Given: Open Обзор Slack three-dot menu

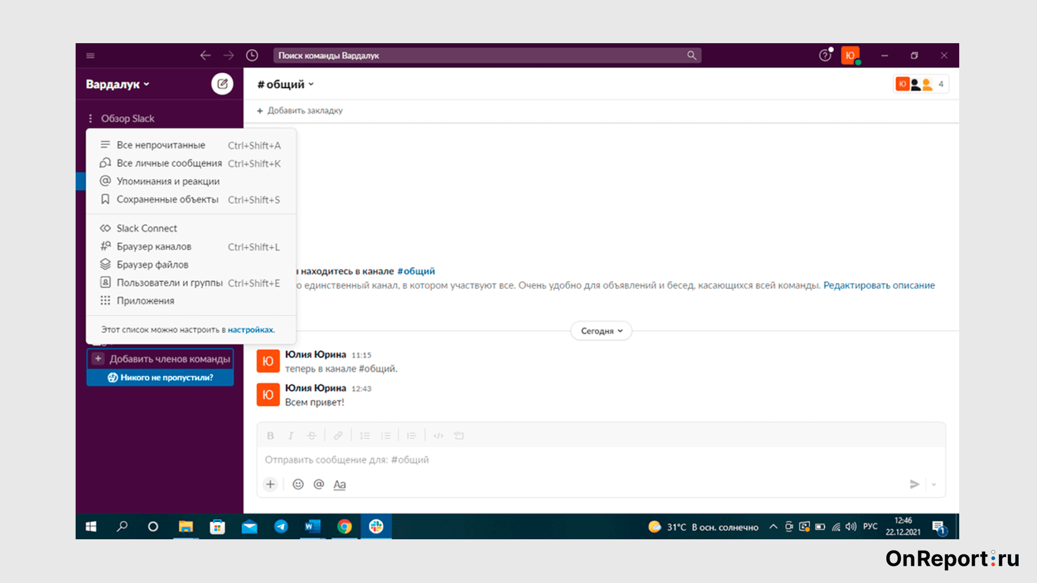Looking at the screenshot, I should click(90, 118).
